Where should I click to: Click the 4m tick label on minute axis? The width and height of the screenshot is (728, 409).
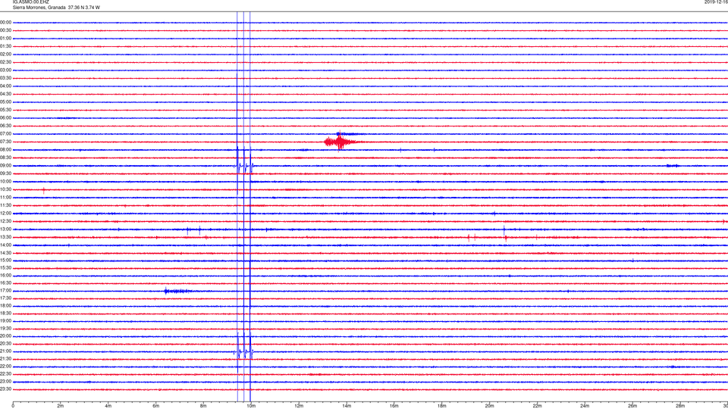pos(108,406)
